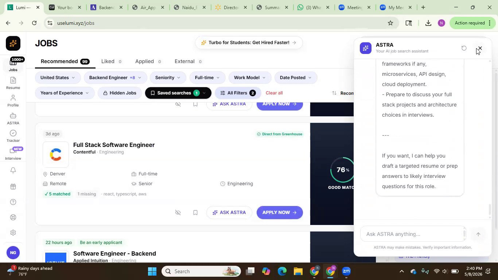Close the ASTRA chat panel
498x280 pixels.
(x=480, y=48)
